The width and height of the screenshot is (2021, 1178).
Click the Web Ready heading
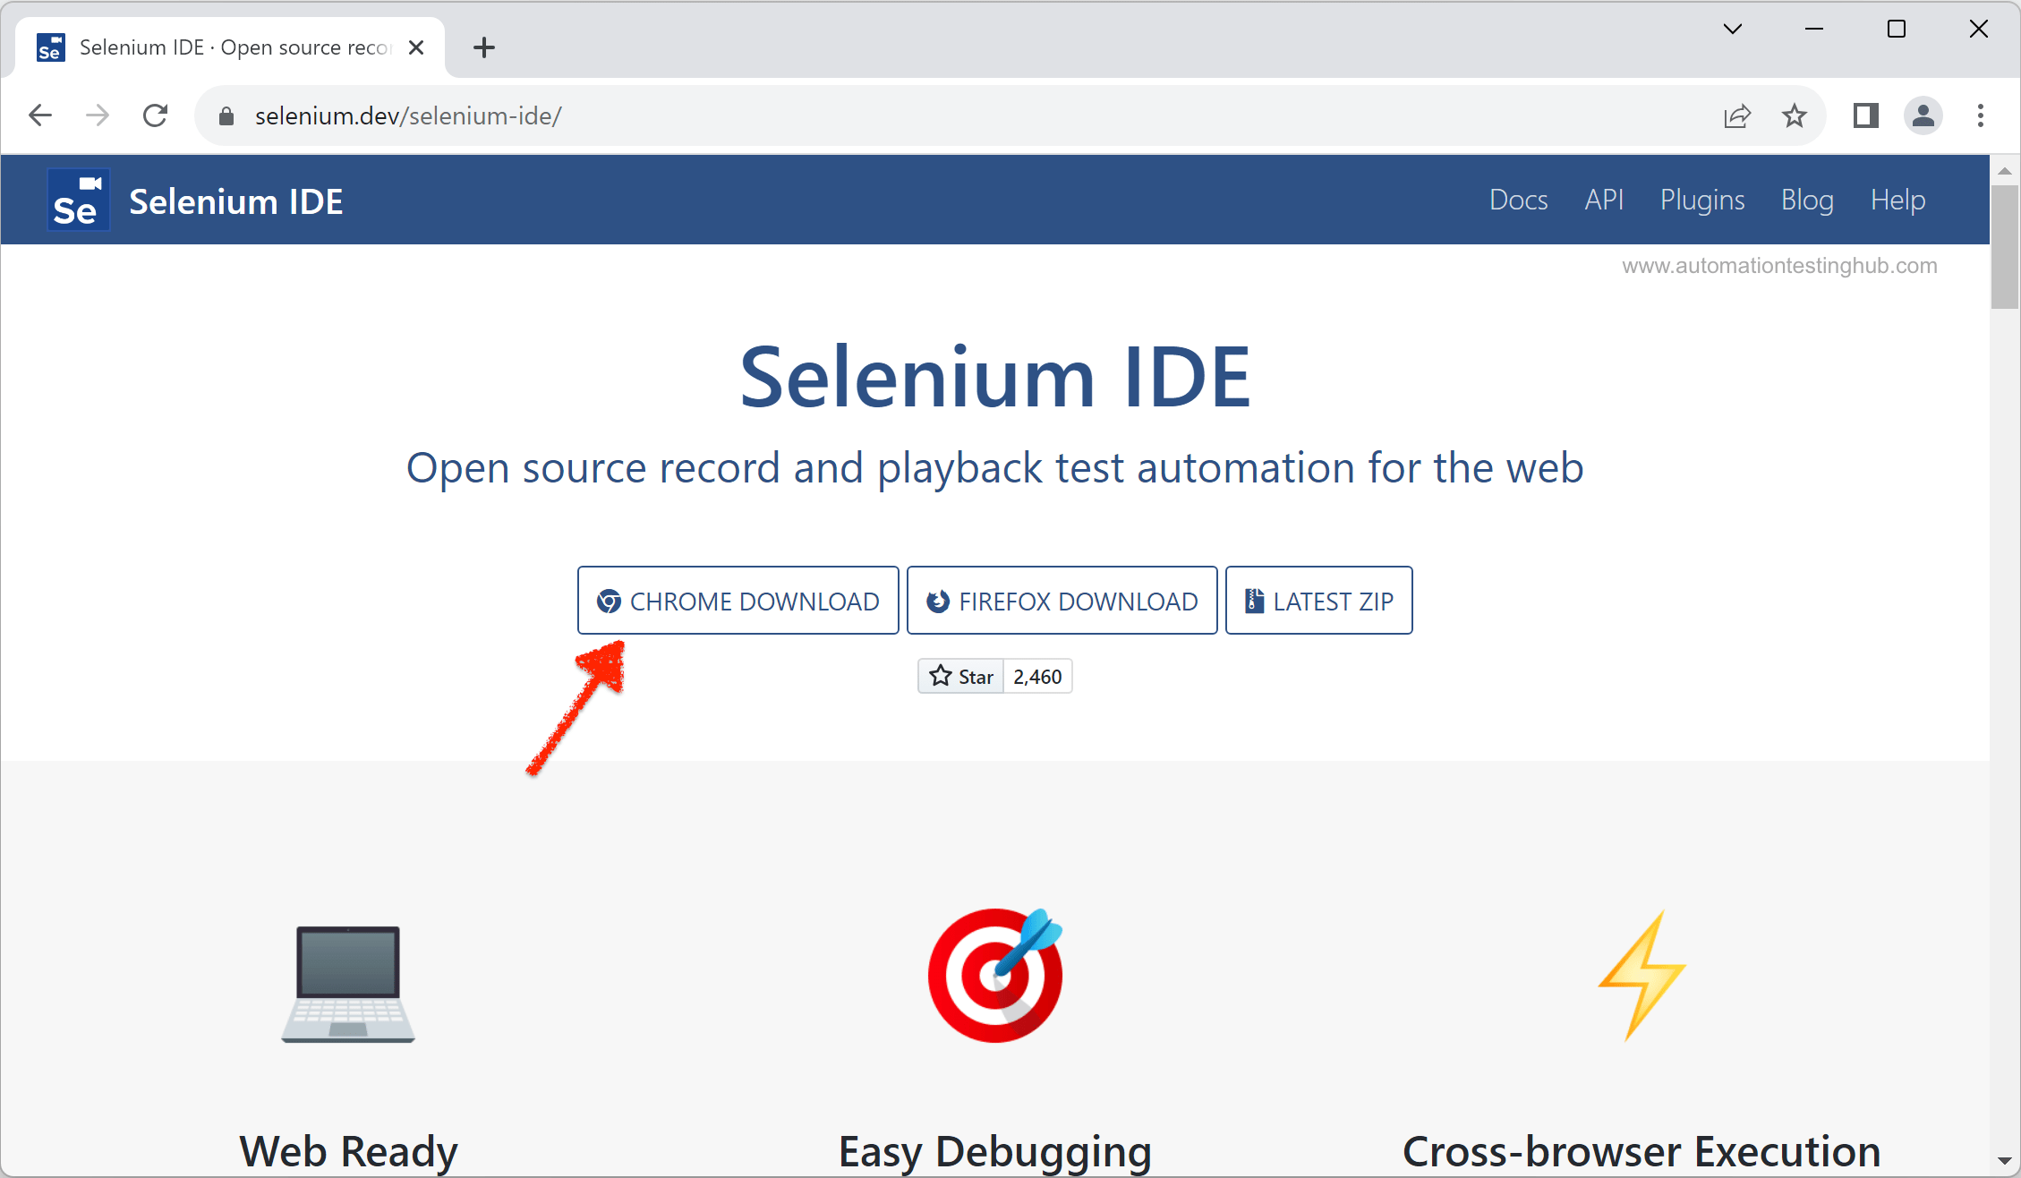(x=348, y=1151)
